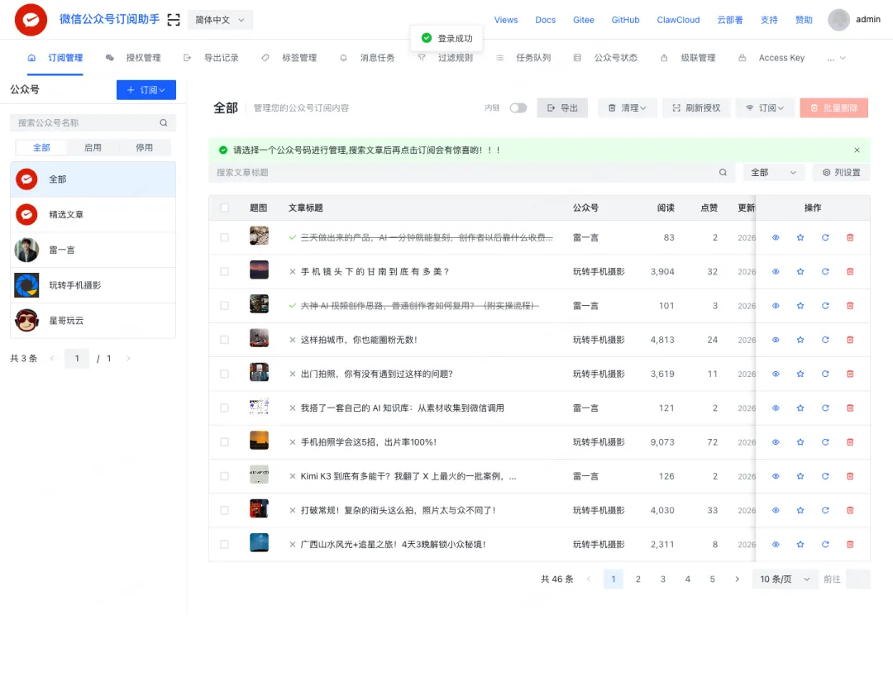View article in 手机镜头下的甘南 row via eye icon
Screen dimensions: 893x682
click(775, 271)
